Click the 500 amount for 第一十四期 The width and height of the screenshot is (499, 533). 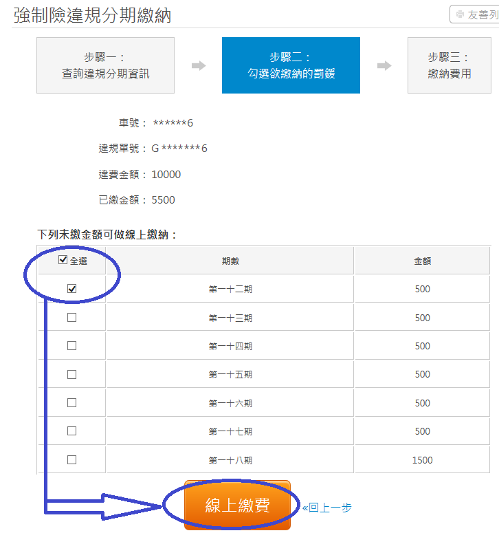422,346
